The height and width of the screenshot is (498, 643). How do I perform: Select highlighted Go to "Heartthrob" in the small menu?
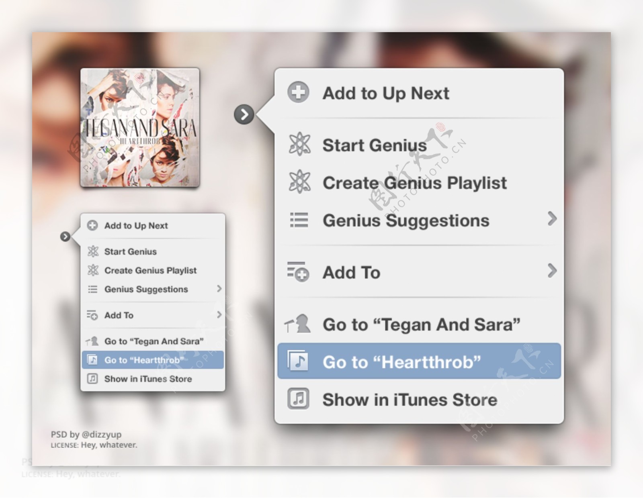(153, 360)
